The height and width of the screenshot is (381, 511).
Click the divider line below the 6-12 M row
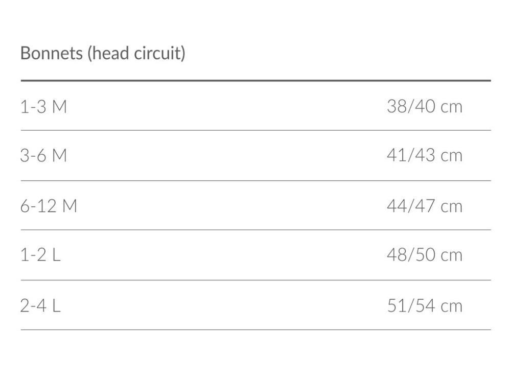tap(255, 230)
